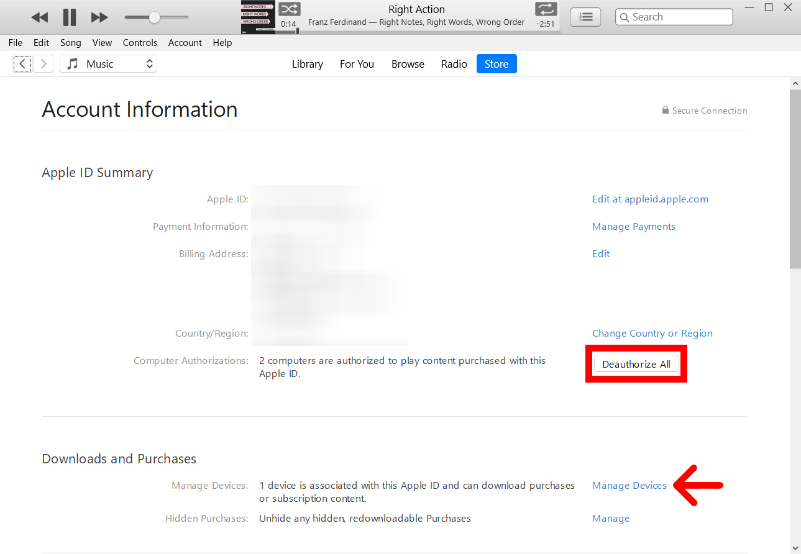This screenshot has width=801, height=554.
Task: Click the scrollbar down arrow
Action: [795, 548]
